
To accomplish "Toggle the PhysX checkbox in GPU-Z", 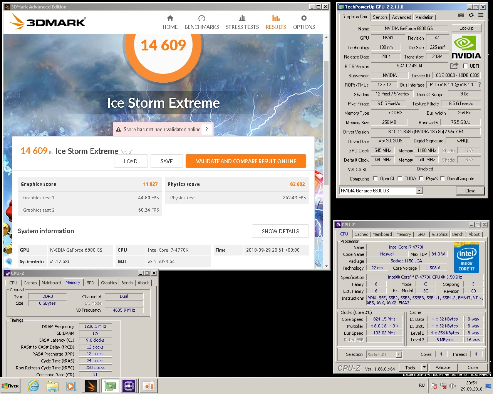I will 421,178.
